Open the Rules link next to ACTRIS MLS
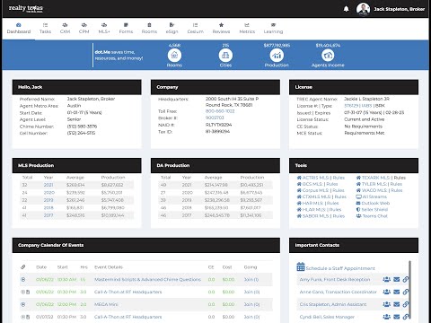 (339, 178)
